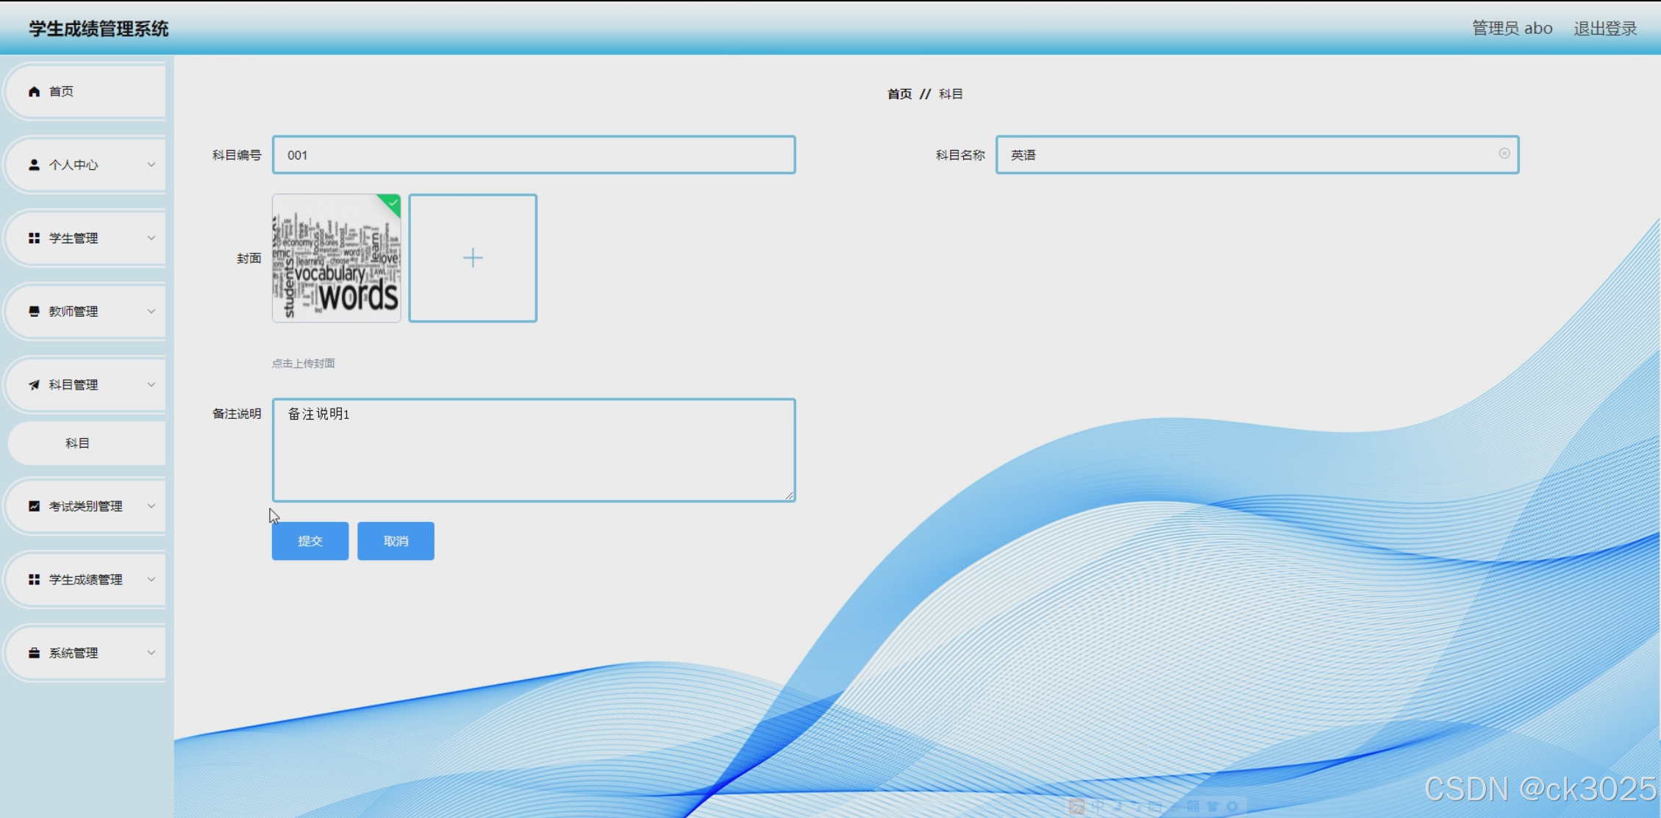Click the chart icon for 考试类别管理

click(x=34, y=506)
